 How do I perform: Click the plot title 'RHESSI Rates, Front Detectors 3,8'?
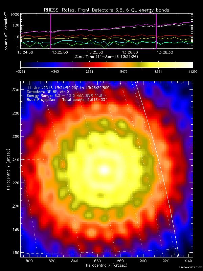[x=84, y=10]
